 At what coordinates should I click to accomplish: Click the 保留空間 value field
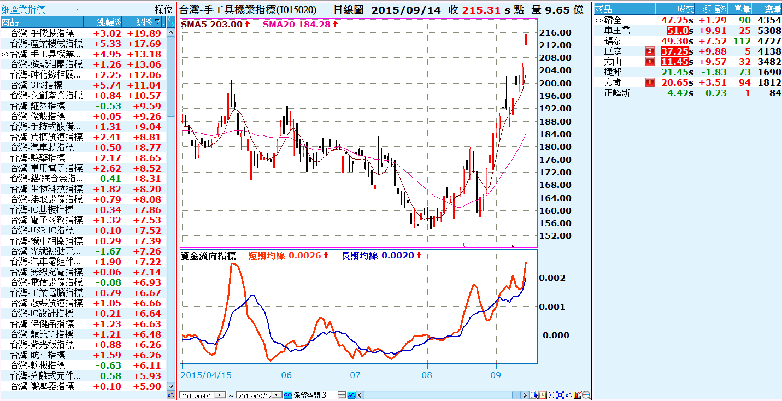coord(329,395)
